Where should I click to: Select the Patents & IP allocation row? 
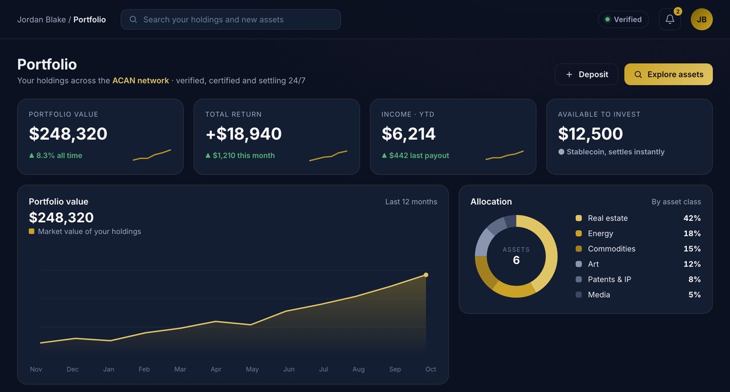638,279
